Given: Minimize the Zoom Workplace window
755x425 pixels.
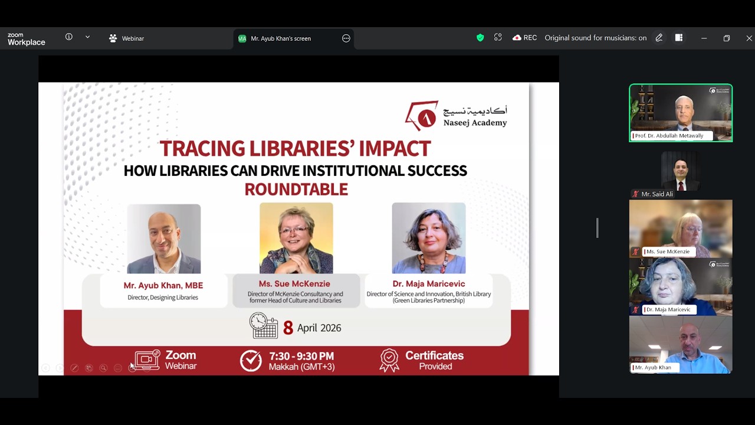Looking at the screenshot, I should coord(704,38).
